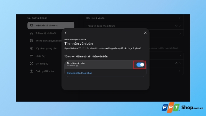Open Tùy chọn quảng cáo menu item
The image size is (206, 116).
[46, 48]
